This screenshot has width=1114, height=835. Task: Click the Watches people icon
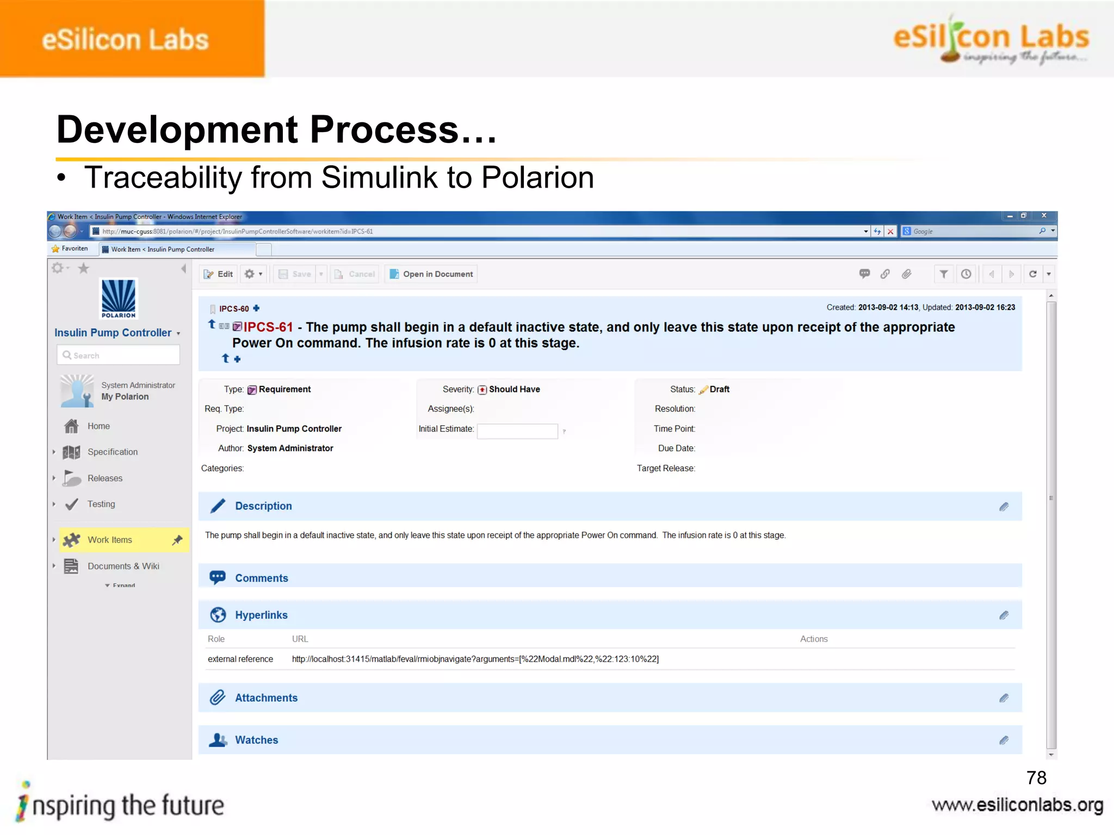[218, 740]
